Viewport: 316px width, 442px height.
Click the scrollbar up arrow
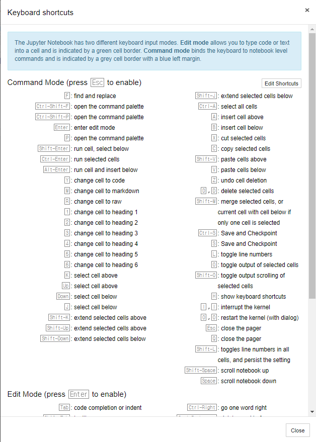click(312, 29)
